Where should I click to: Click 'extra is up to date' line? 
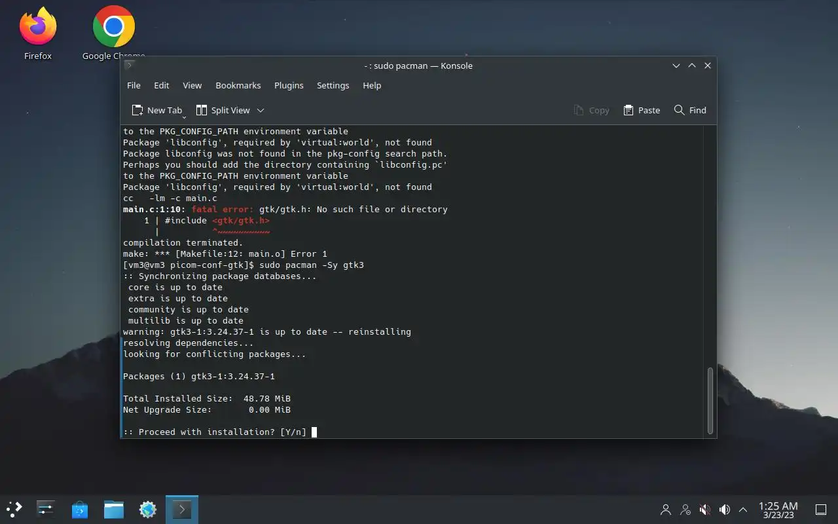click(x=178, y=298)
